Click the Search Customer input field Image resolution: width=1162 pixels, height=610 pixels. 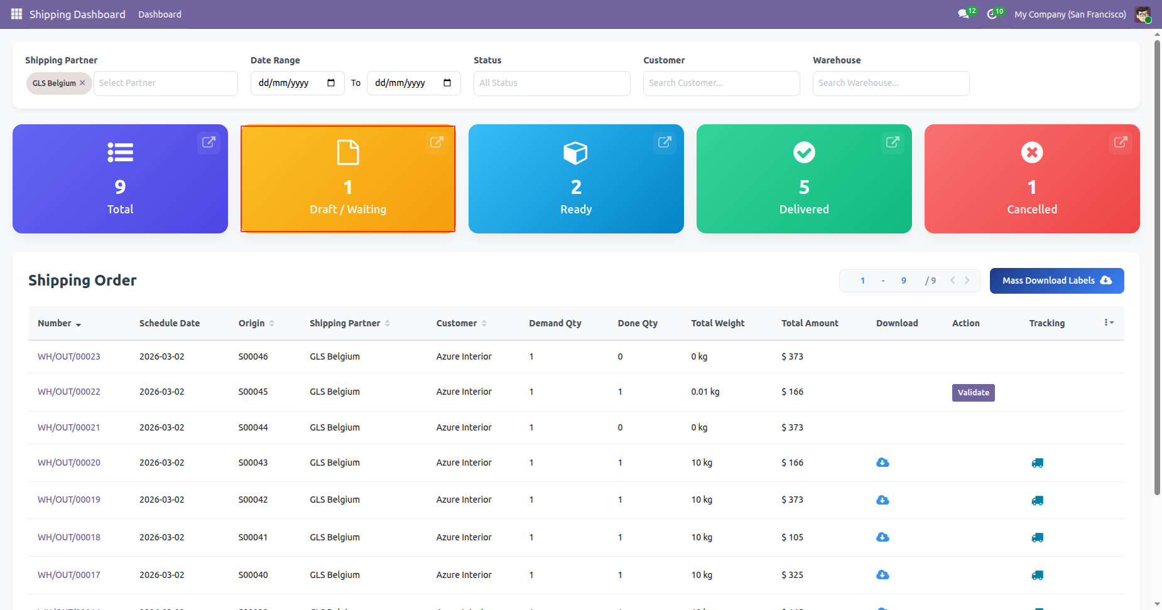pos(721,83)
